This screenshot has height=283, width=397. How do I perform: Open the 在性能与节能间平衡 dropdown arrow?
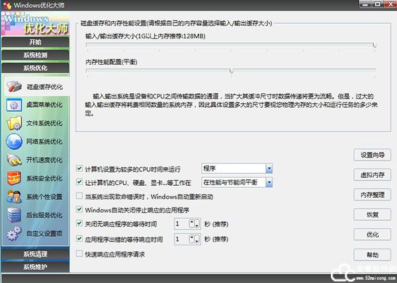[269, 182]
